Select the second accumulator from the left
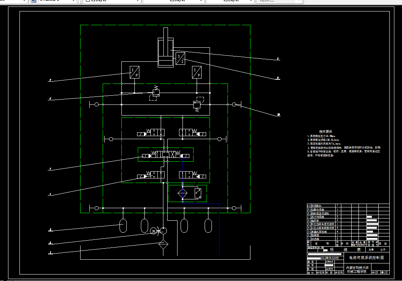The height and width of the screenshot is (281, 402). click(144, 225)
